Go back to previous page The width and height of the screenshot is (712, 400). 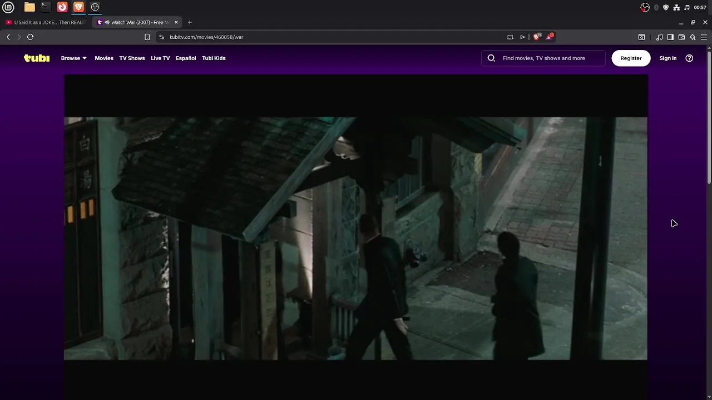click(x=8, y=37)
